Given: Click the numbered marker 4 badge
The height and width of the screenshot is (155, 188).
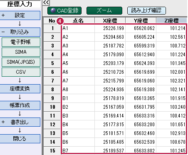Looking at the screenshot, I should point(60,21).
